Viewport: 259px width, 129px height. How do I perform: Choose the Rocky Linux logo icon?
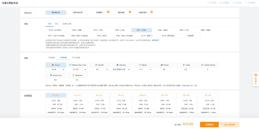point(51,75)
